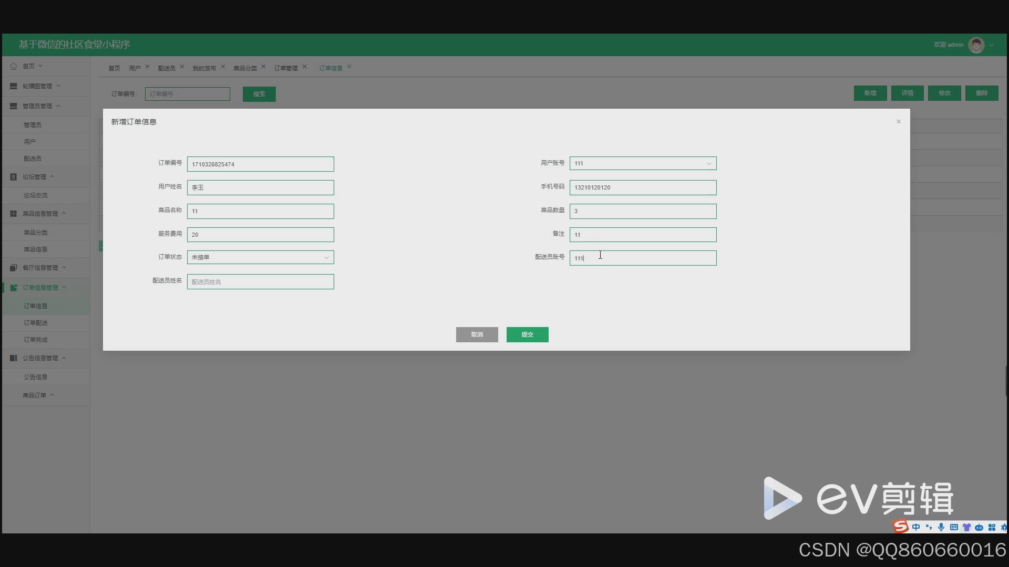This screenshot has height=567, width=1009.
Task: Click the 餐厅信息管理 sidebar icon
Action: (x=14, y=268)
